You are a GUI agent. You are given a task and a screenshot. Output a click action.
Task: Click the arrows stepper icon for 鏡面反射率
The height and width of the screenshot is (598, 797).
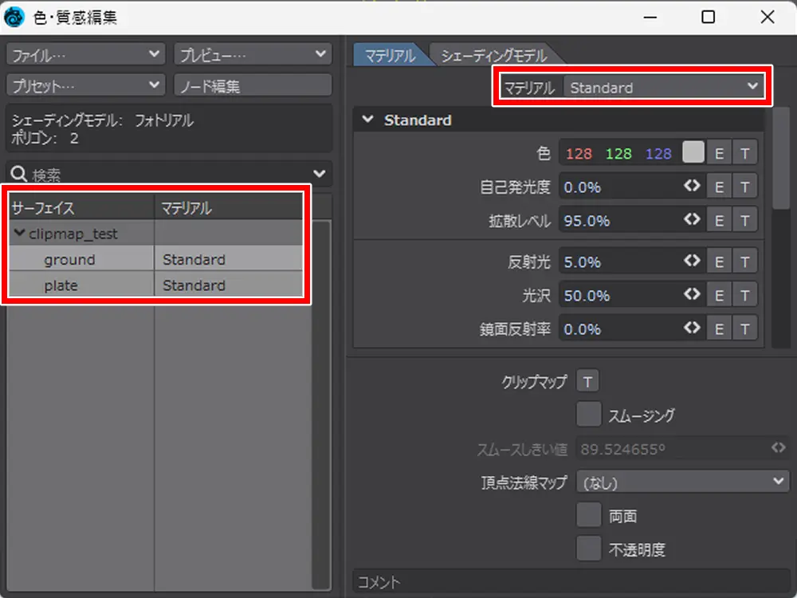coord(692,328)
